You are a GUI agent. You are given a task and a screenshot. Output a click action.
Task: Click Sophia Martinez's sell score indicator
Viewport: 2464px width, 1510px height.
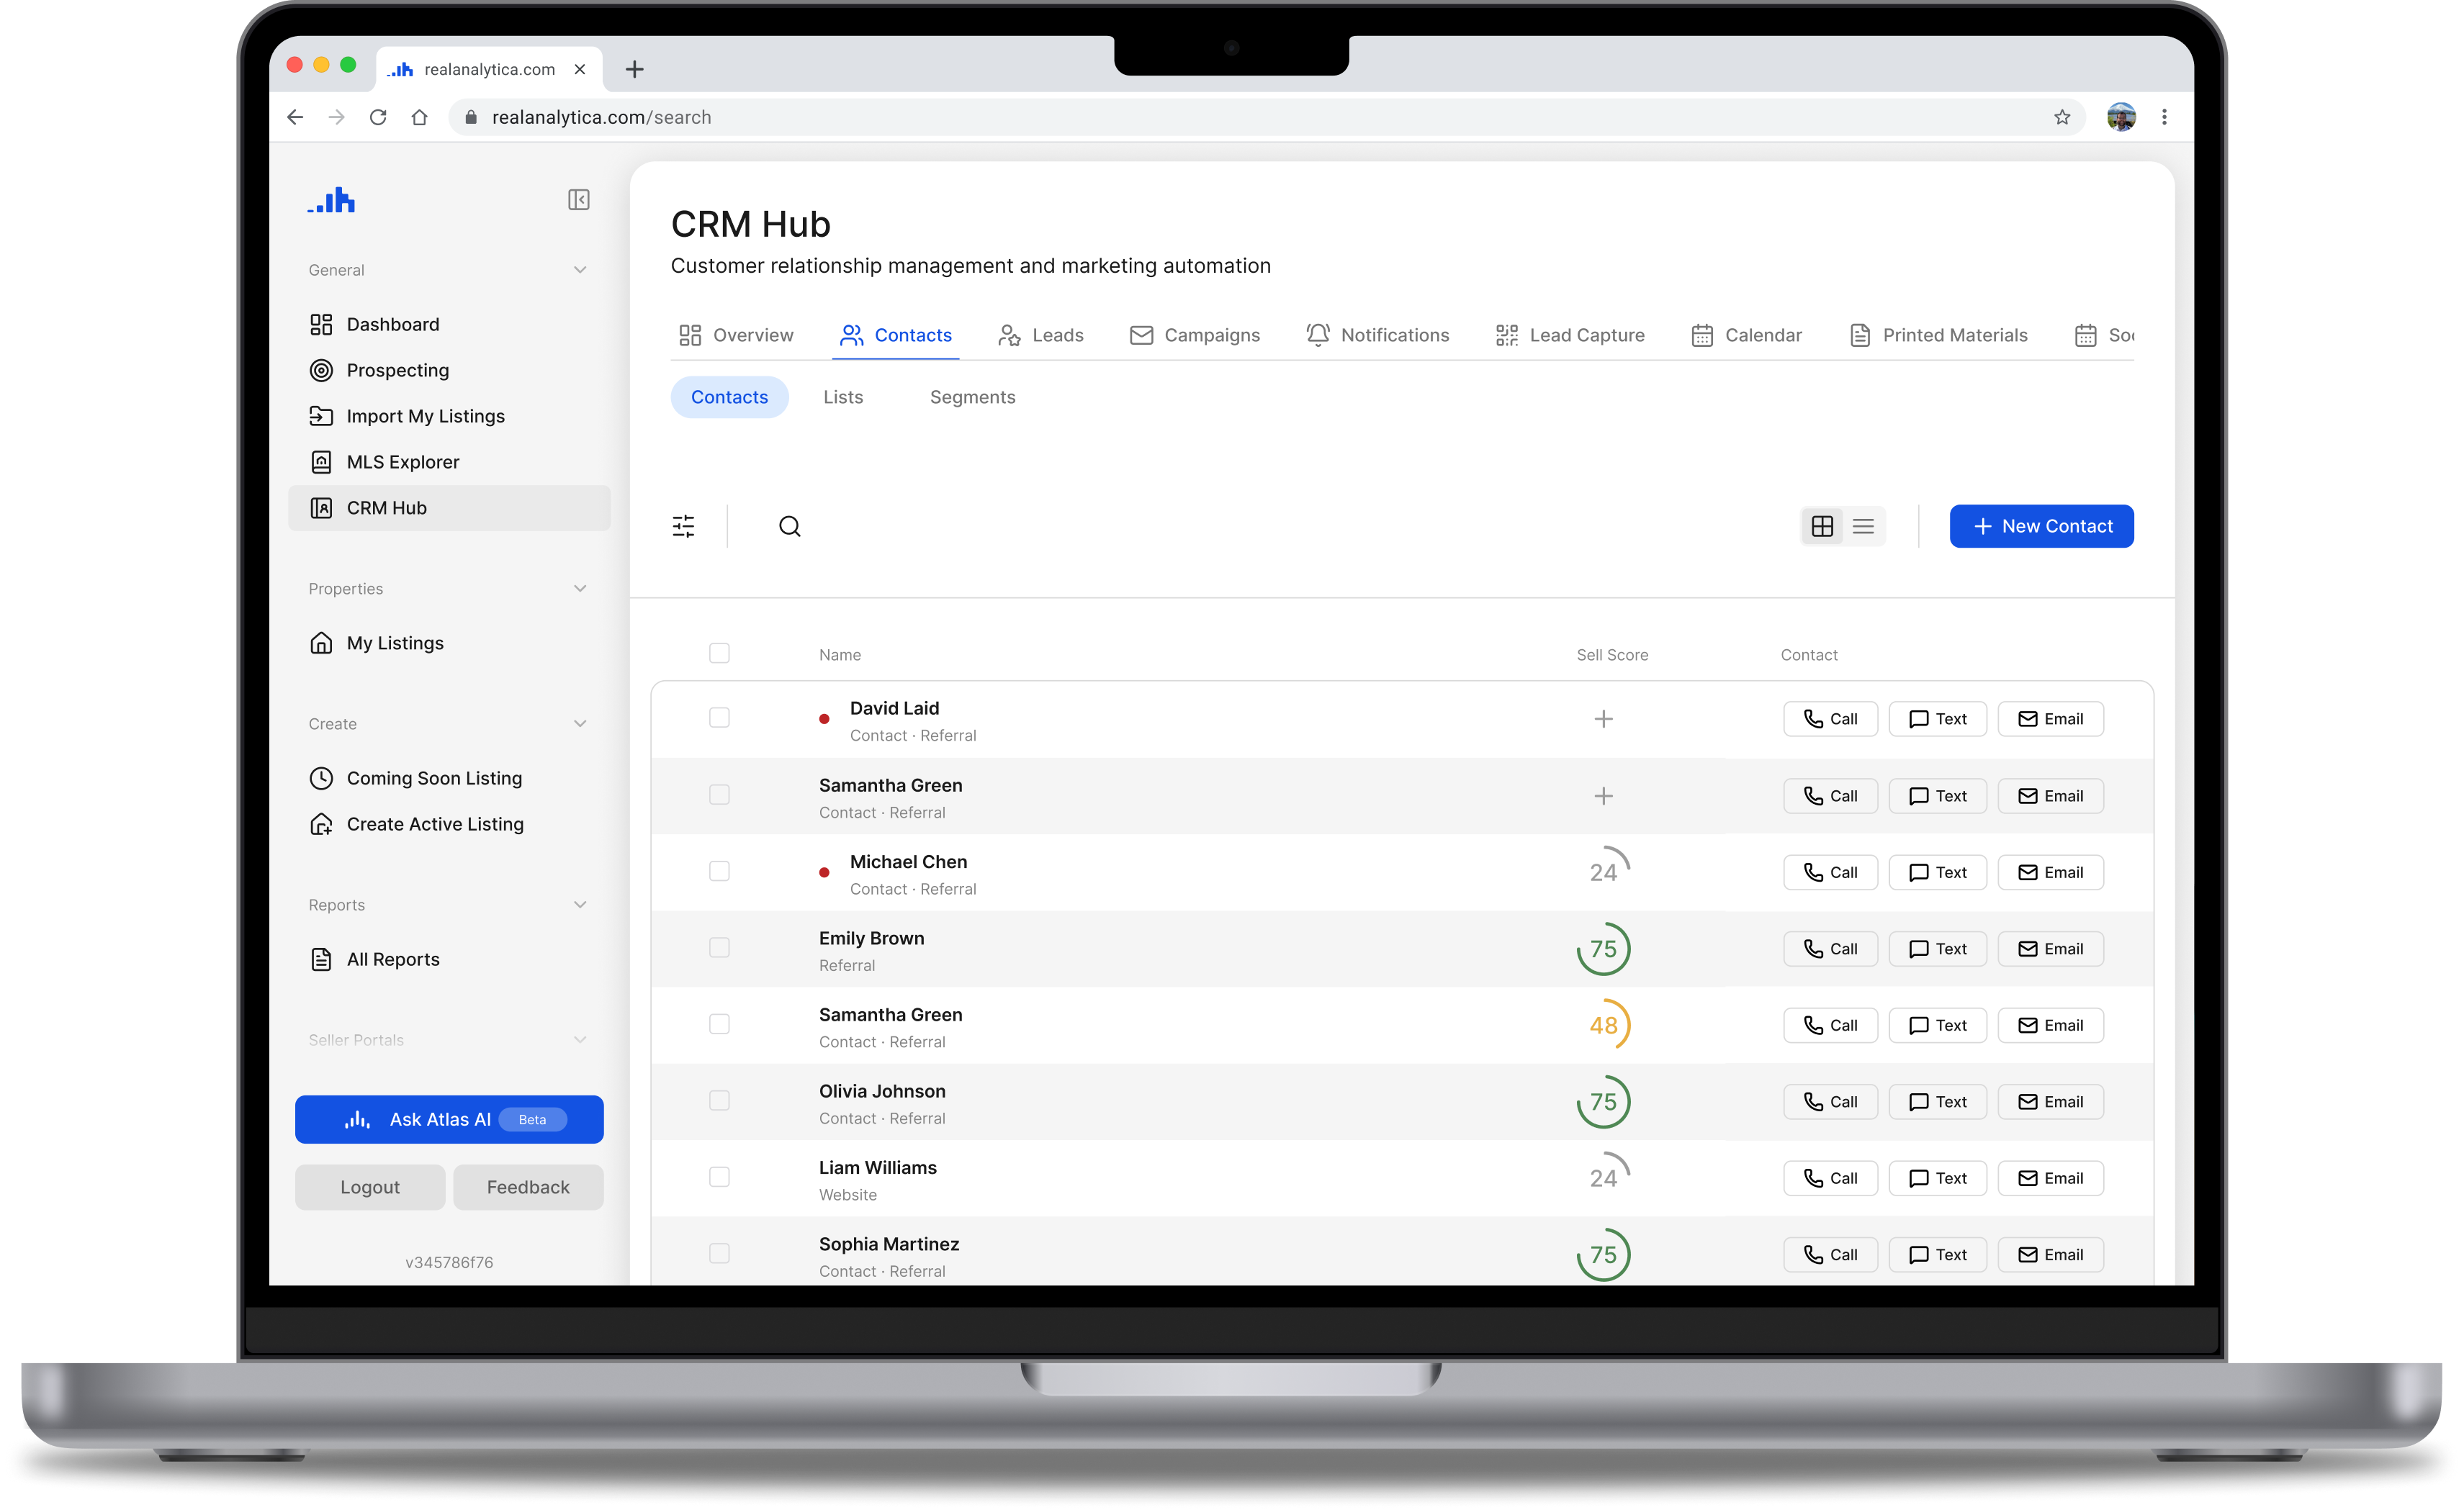coord(1604,1254)
